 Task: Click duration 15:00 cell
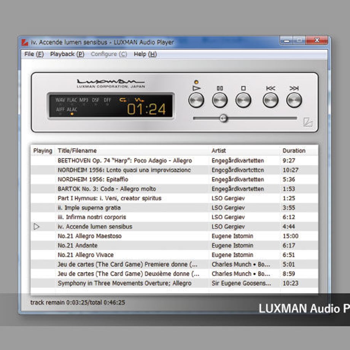pyautogui.click(x=291, y=236)
